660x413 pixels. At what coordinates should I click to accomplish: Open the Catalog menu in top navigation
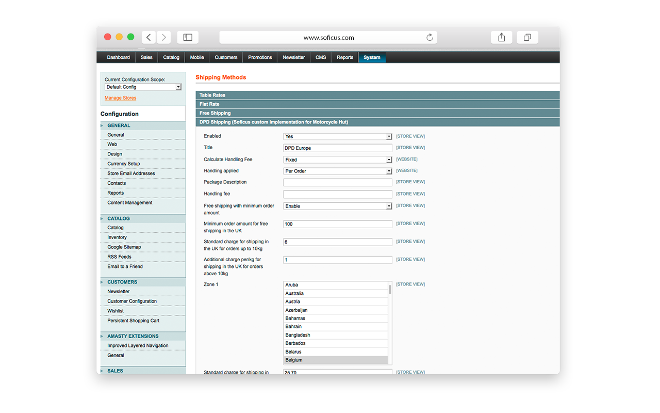coord(171,57)
